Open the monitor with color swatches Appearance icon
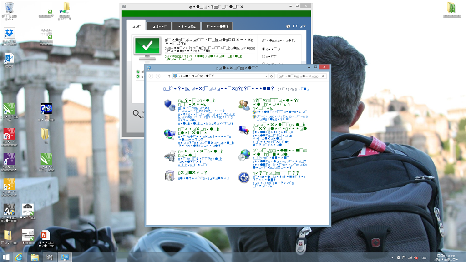Image resolution: width=466 pixels, height=262 pixels. pos(244,130)
